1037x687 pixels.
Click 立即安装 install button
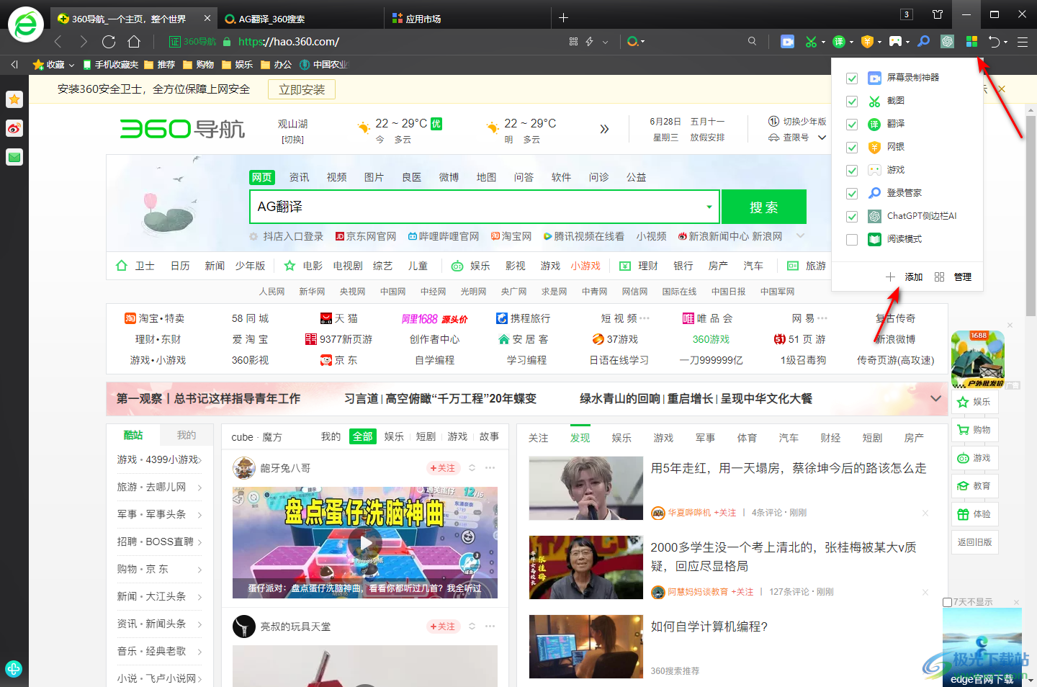point(302,89)
